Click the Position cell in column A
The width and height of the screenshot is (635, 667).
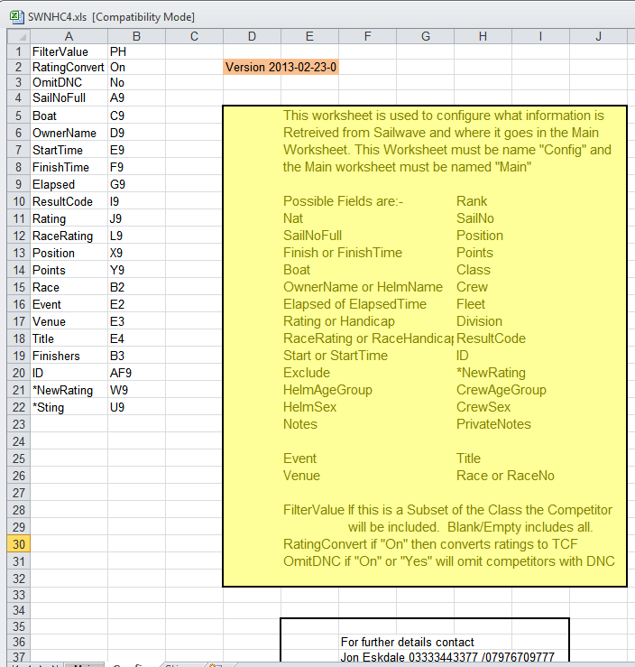69,253
